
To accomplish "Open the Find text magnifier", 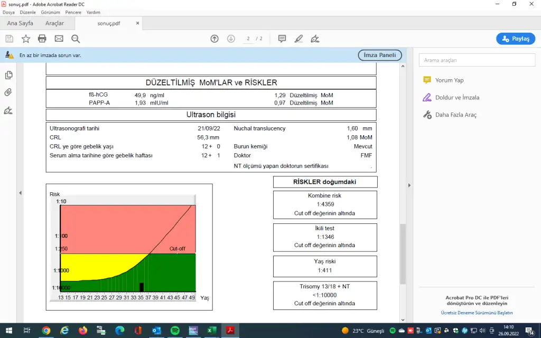I will pyautogui.click(x=76, y=39).
